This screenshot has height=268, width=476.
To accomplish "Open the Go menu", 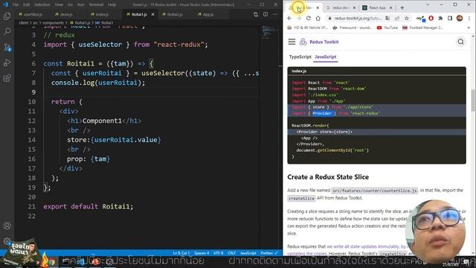I will tap(70, 4).
